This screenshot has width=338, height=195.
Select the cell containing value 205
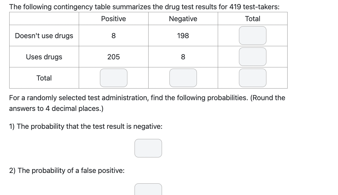113,57
